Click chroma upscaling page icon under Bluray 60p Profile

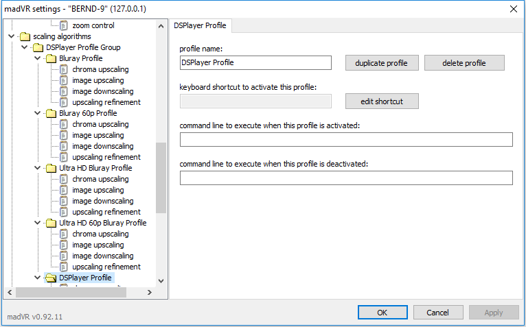(x=63, y=124)
